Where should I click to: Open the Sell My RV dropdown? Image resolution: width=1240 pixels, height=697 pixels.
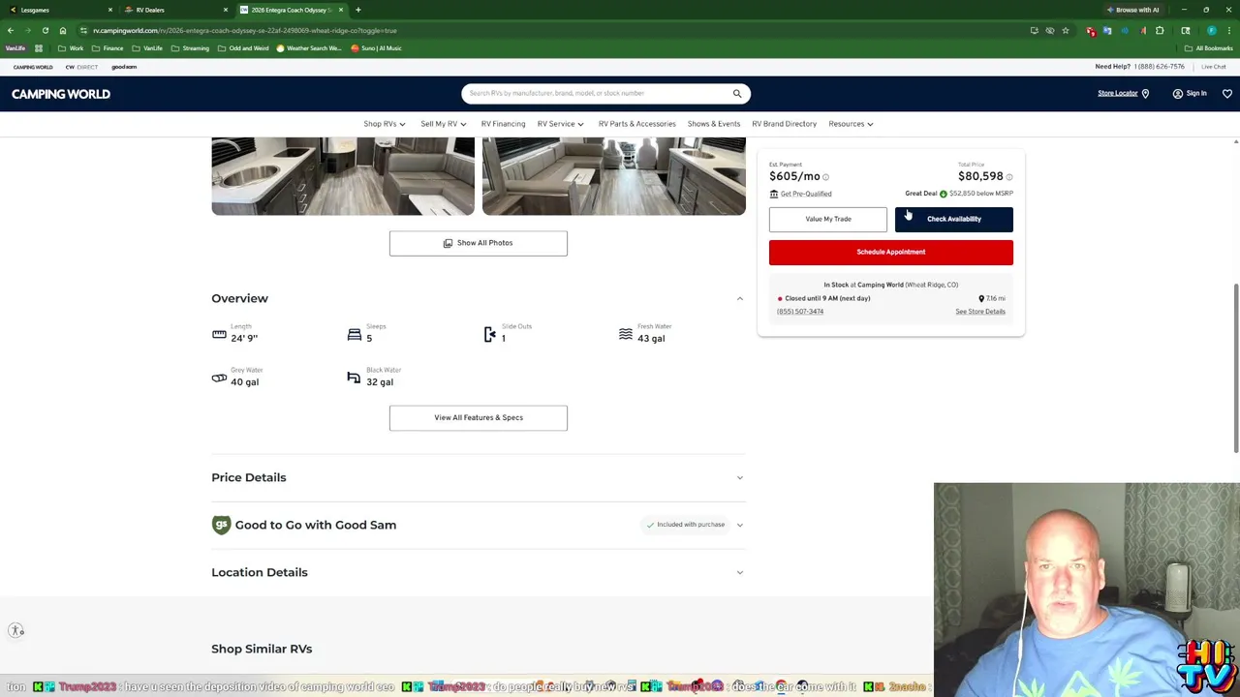point(444,124)
